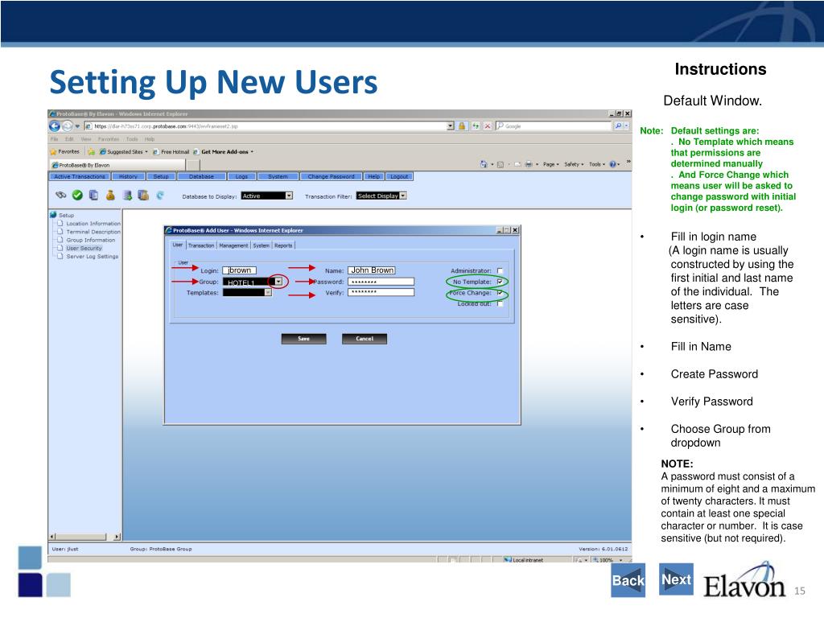Open the IE Safety menu dropdown
The image size is (824, 618).
574,164
